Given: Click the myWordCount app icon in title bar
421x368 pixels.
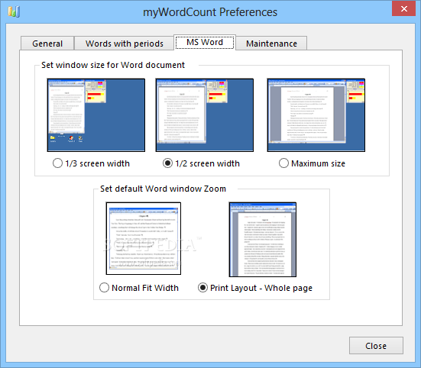Looking at the screenshot, I should tap(14, 11).
